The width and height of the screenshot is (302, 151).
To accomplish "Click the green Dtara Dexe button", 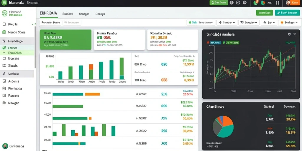I will [x=265, y=13].
